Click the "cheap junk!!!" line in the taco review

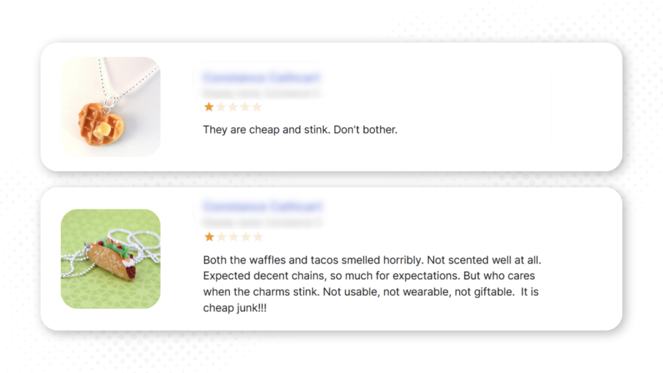coord(234,308)
